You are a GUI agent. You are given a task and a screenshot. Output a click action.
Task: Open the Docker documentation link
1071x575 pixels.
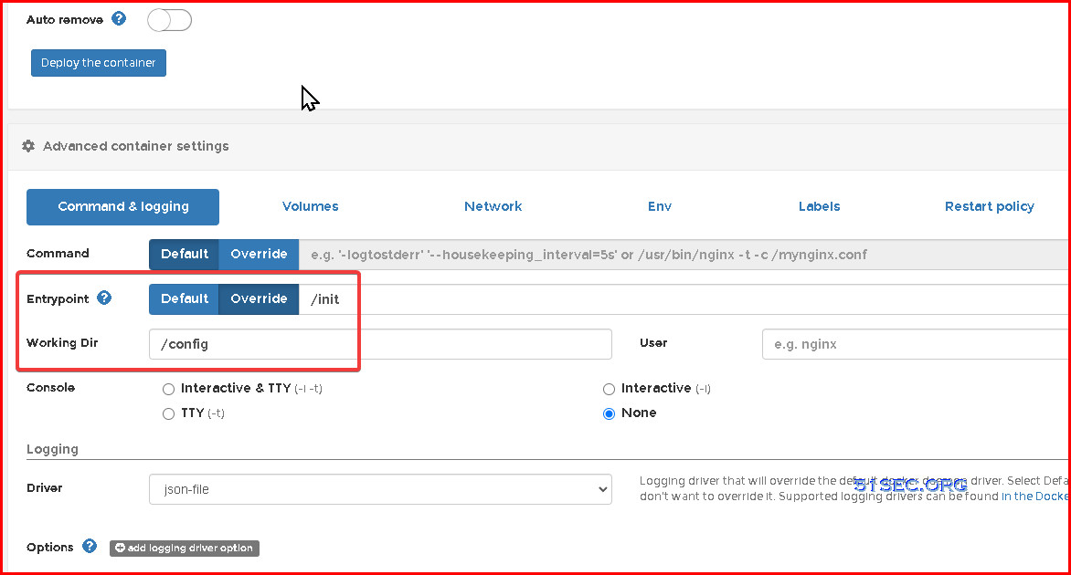(x=1034, y=497)
